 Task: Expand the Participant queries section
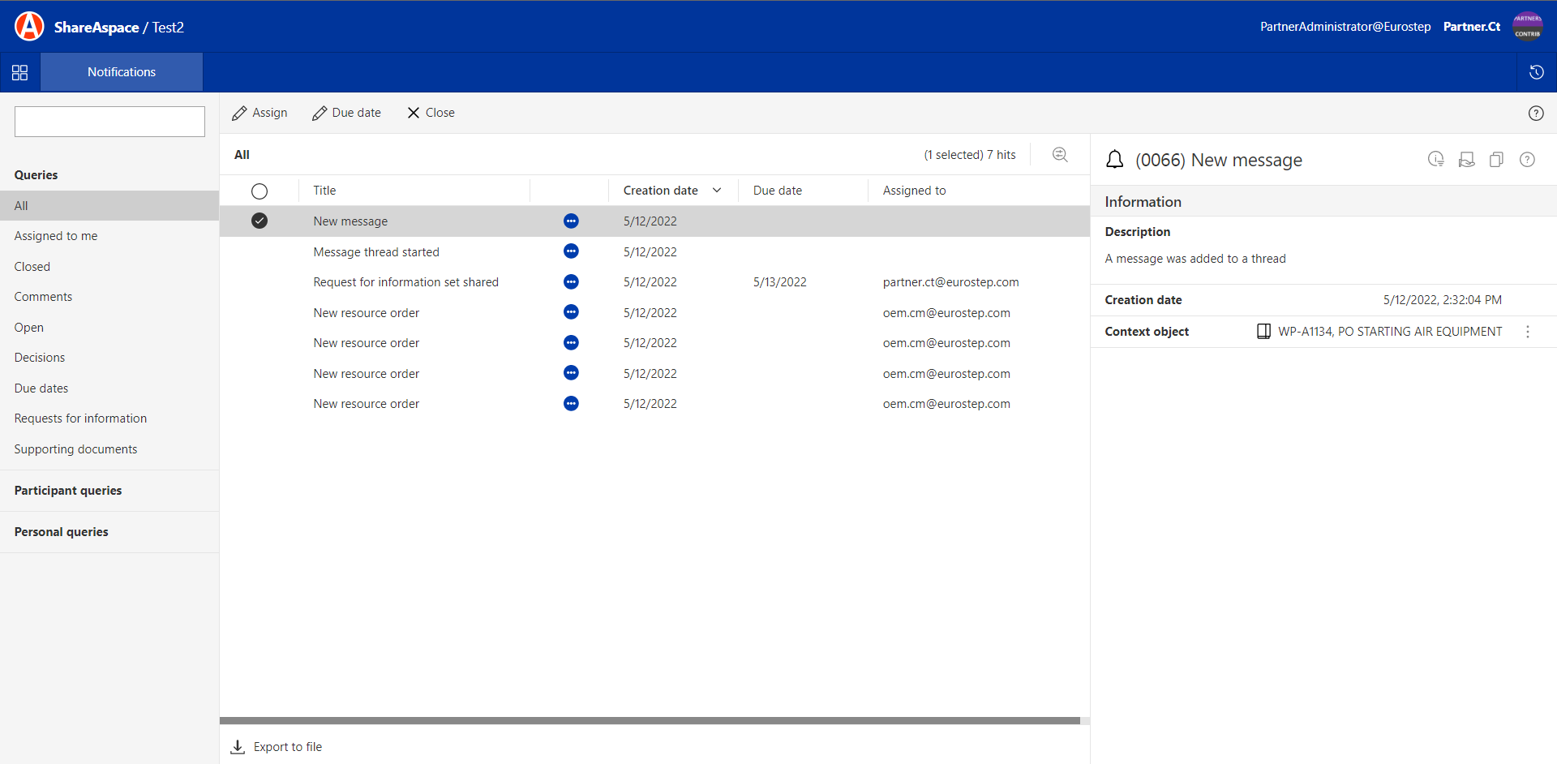click(x=68, y=491)
